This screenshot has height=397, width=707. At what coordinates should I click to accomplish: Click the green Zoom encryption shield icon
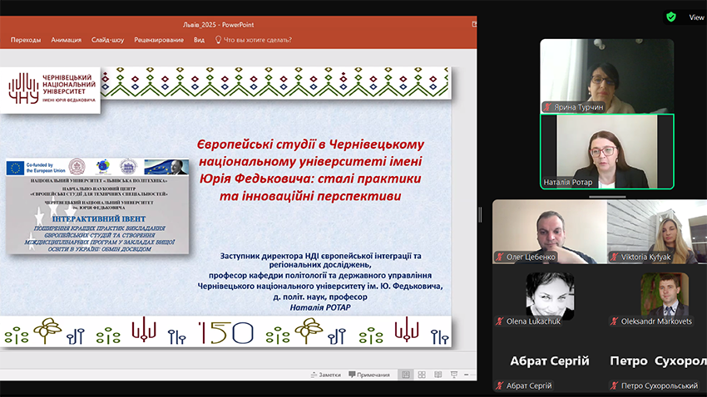(670, 17)
